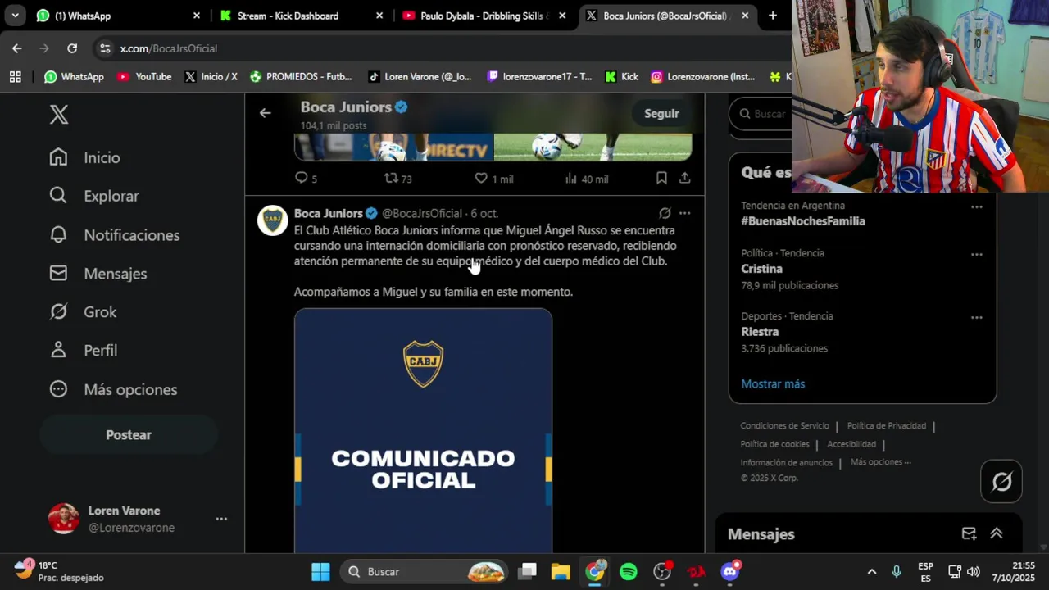The image size is (1049, 590).
Task: Click Boca Juniors avatar on the post
Action: (x=273, y=220)
